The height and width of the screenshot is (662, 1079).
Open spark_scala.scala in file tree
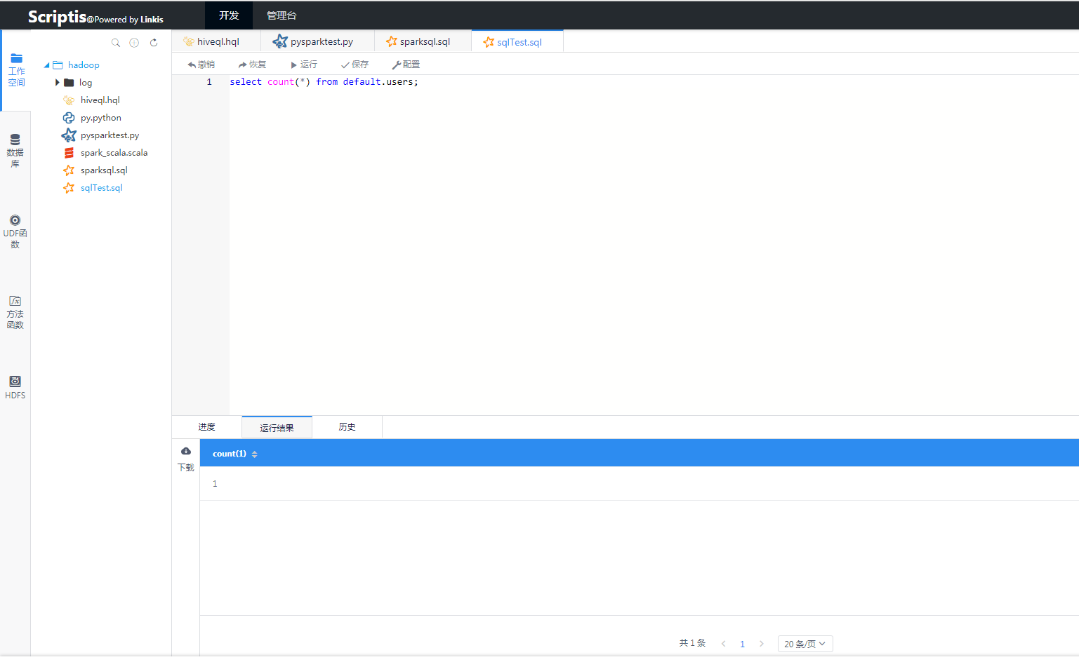pyautogui.click(x=114, y=153)
